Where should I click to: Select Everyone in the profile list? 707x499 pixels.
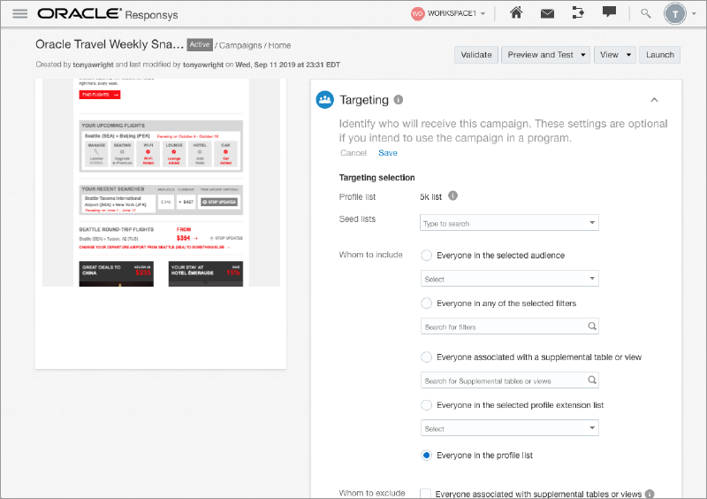coord(426,455)
